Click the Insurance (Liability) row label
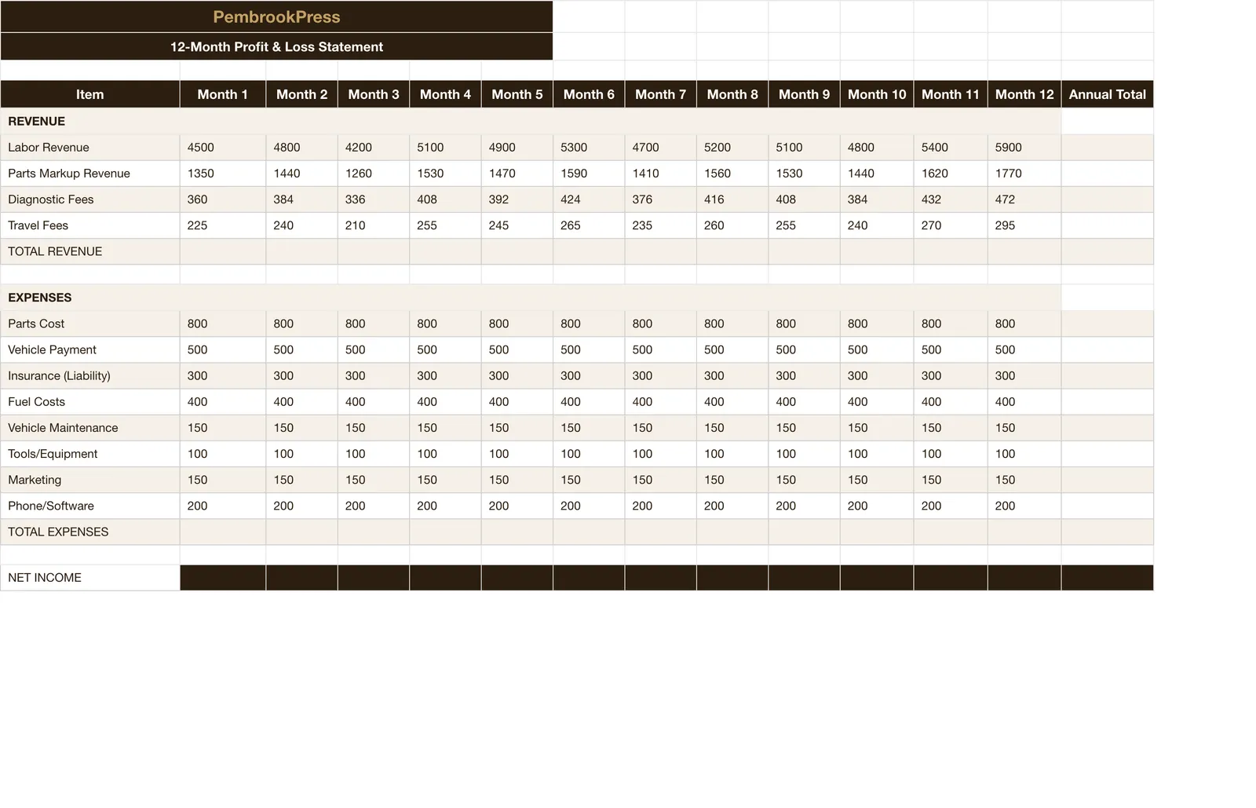1256x808 pixels. pyautogui.click(x=90, y=375)
